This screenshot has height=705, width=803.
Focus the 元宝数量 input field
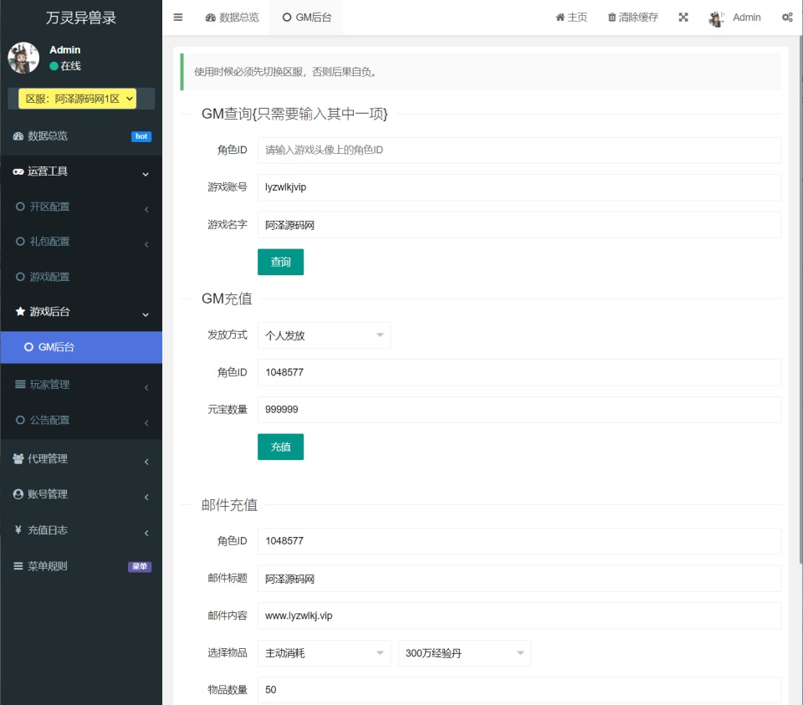519,410
